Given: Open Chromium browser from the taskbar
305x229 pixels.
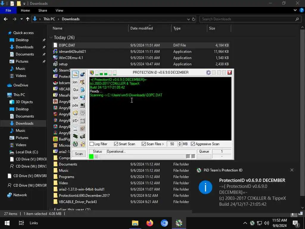Looking at the screenshot, I should [164, 223].
